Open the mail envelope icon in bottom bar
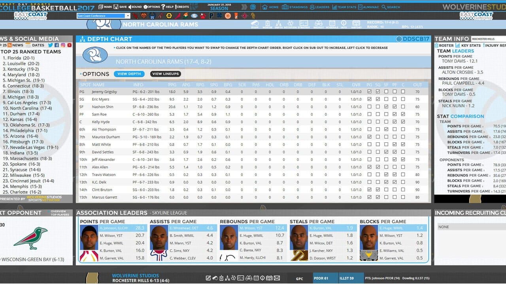The height and width of the screenshot is (284, 506). [x=277, y=278]
